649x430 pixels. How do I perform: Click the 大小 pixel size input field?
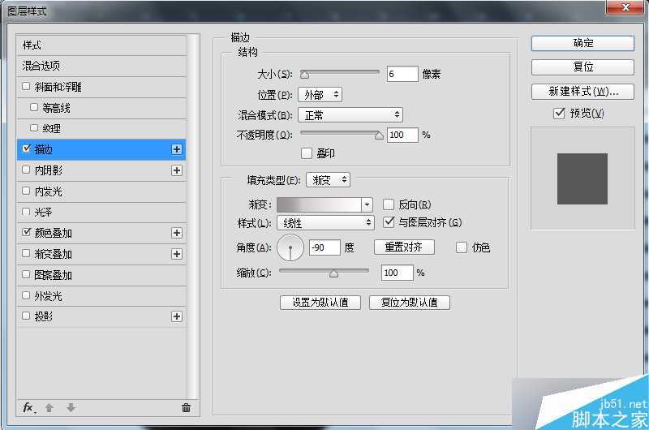402,75
